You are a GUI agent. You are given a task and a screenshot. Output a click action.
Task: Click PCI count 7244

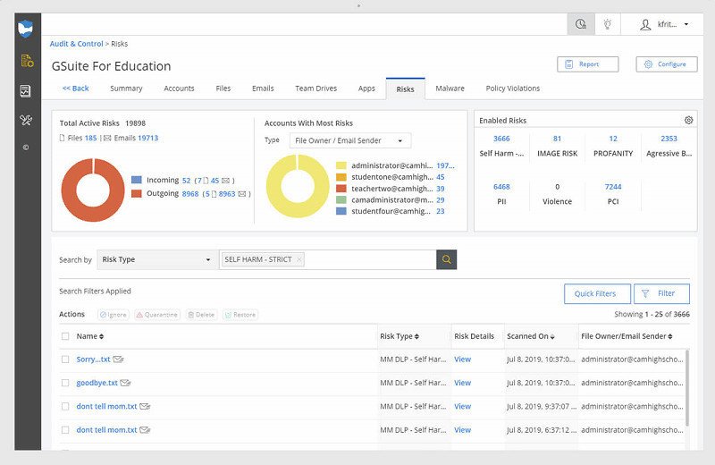613,187
